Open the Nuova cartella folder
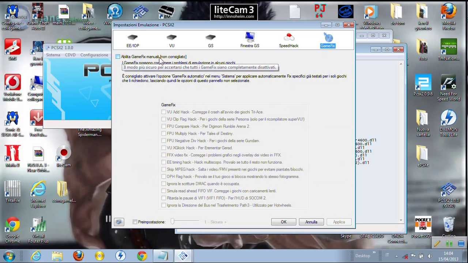The width and height of the screenshot is (468, 263). point(423,123)
